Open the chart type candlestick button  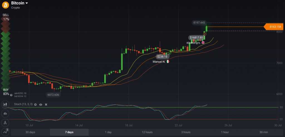point(5,104)
